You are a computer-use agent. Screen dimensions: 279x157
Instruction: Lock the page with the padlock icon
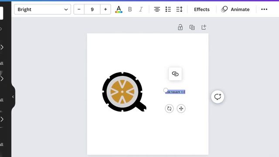coord(180,27)
